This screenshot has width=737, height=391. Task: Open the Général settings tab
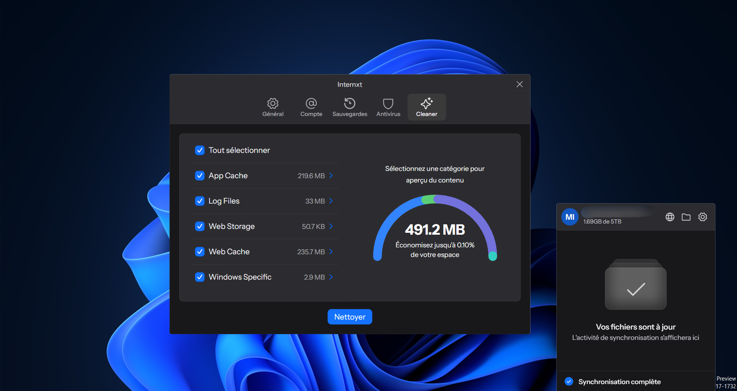[x=273, y=107]
